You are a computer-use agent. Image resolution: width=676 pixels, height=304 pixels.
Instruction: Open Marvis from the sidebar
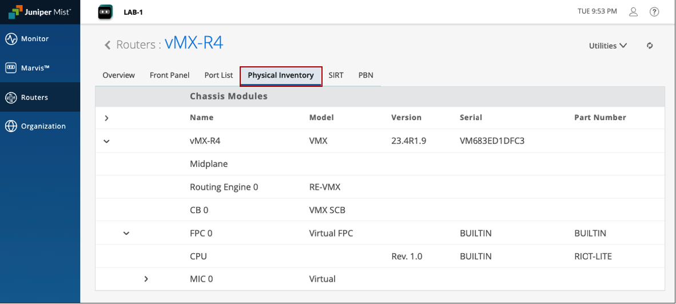point(34,68)
